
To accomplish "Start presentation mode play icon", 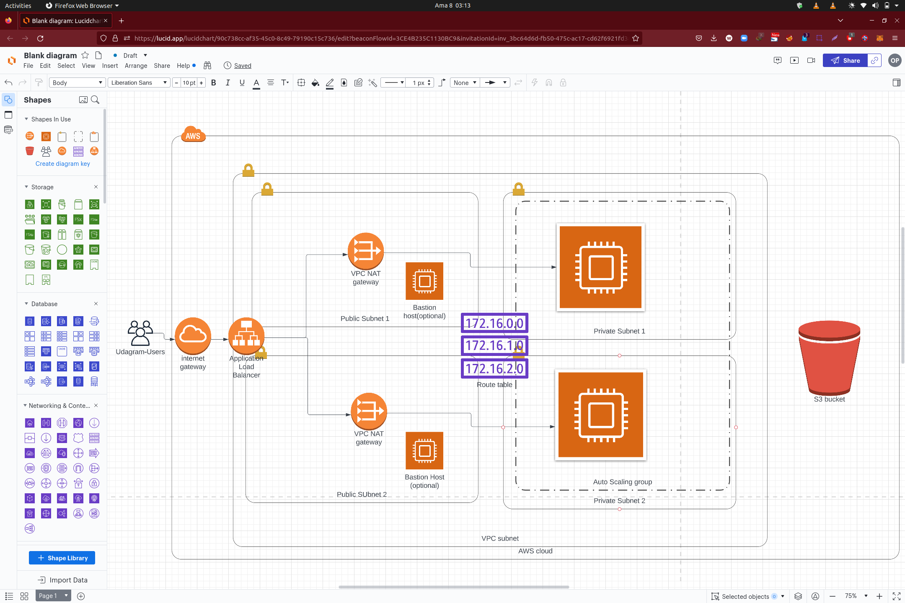I will click(794, 60).
